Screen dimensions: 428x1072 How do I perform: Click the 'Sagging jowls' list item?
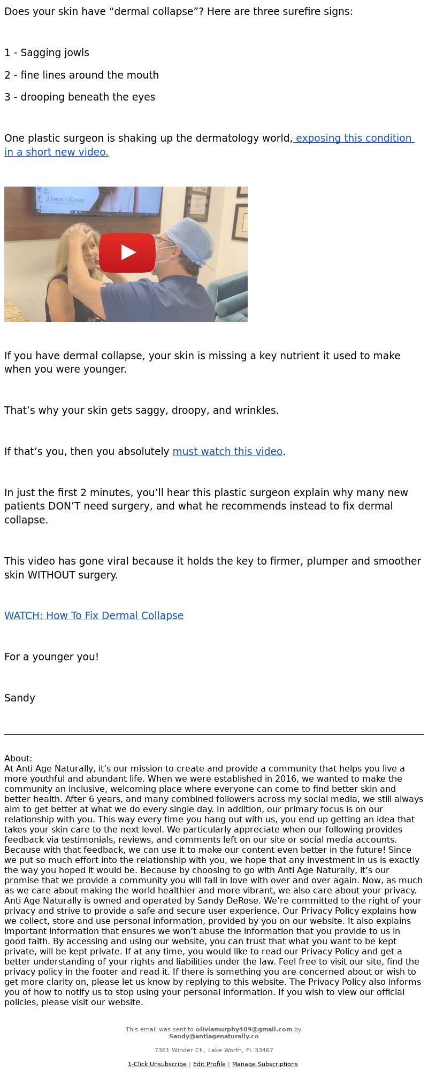(47, 52)
